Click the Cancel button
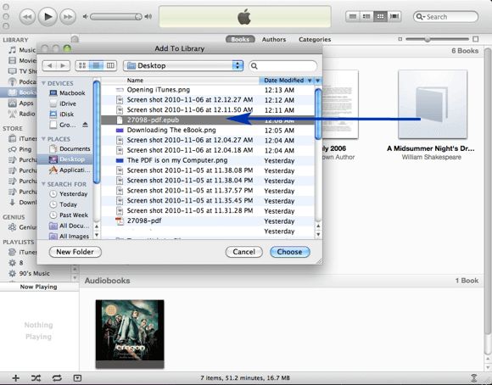This screenshot has height=385, width=492. (x=243, y=252)
